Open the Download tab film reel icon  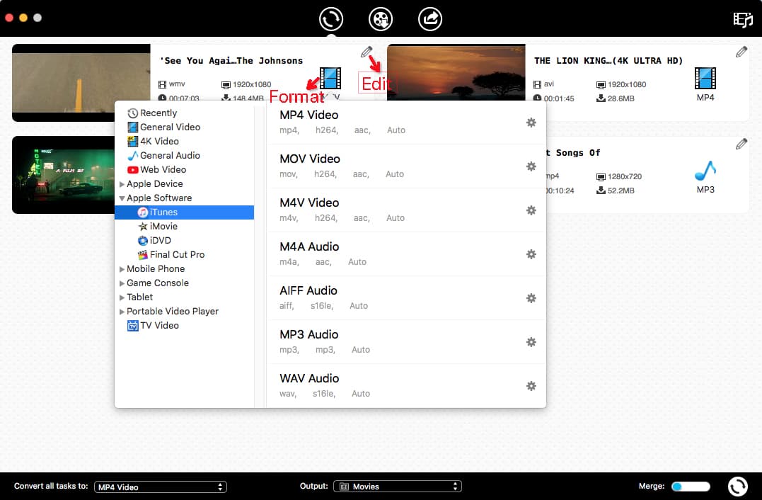click(381, 19)
